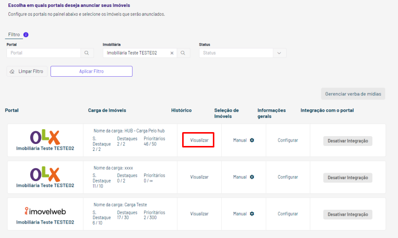398x238 pixels.
Task: Click the Seleção de Imóveis column header
Action: point(226,113)
